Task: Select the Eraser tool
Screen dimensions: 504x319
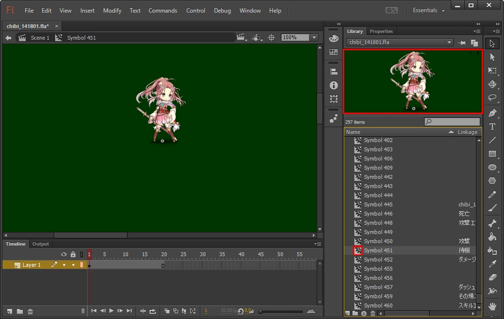Action: 492,277
